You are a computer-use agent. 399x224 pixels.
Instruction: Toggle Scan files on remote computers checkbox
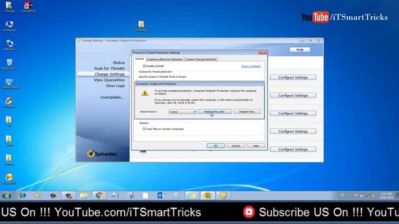(144, 129)
